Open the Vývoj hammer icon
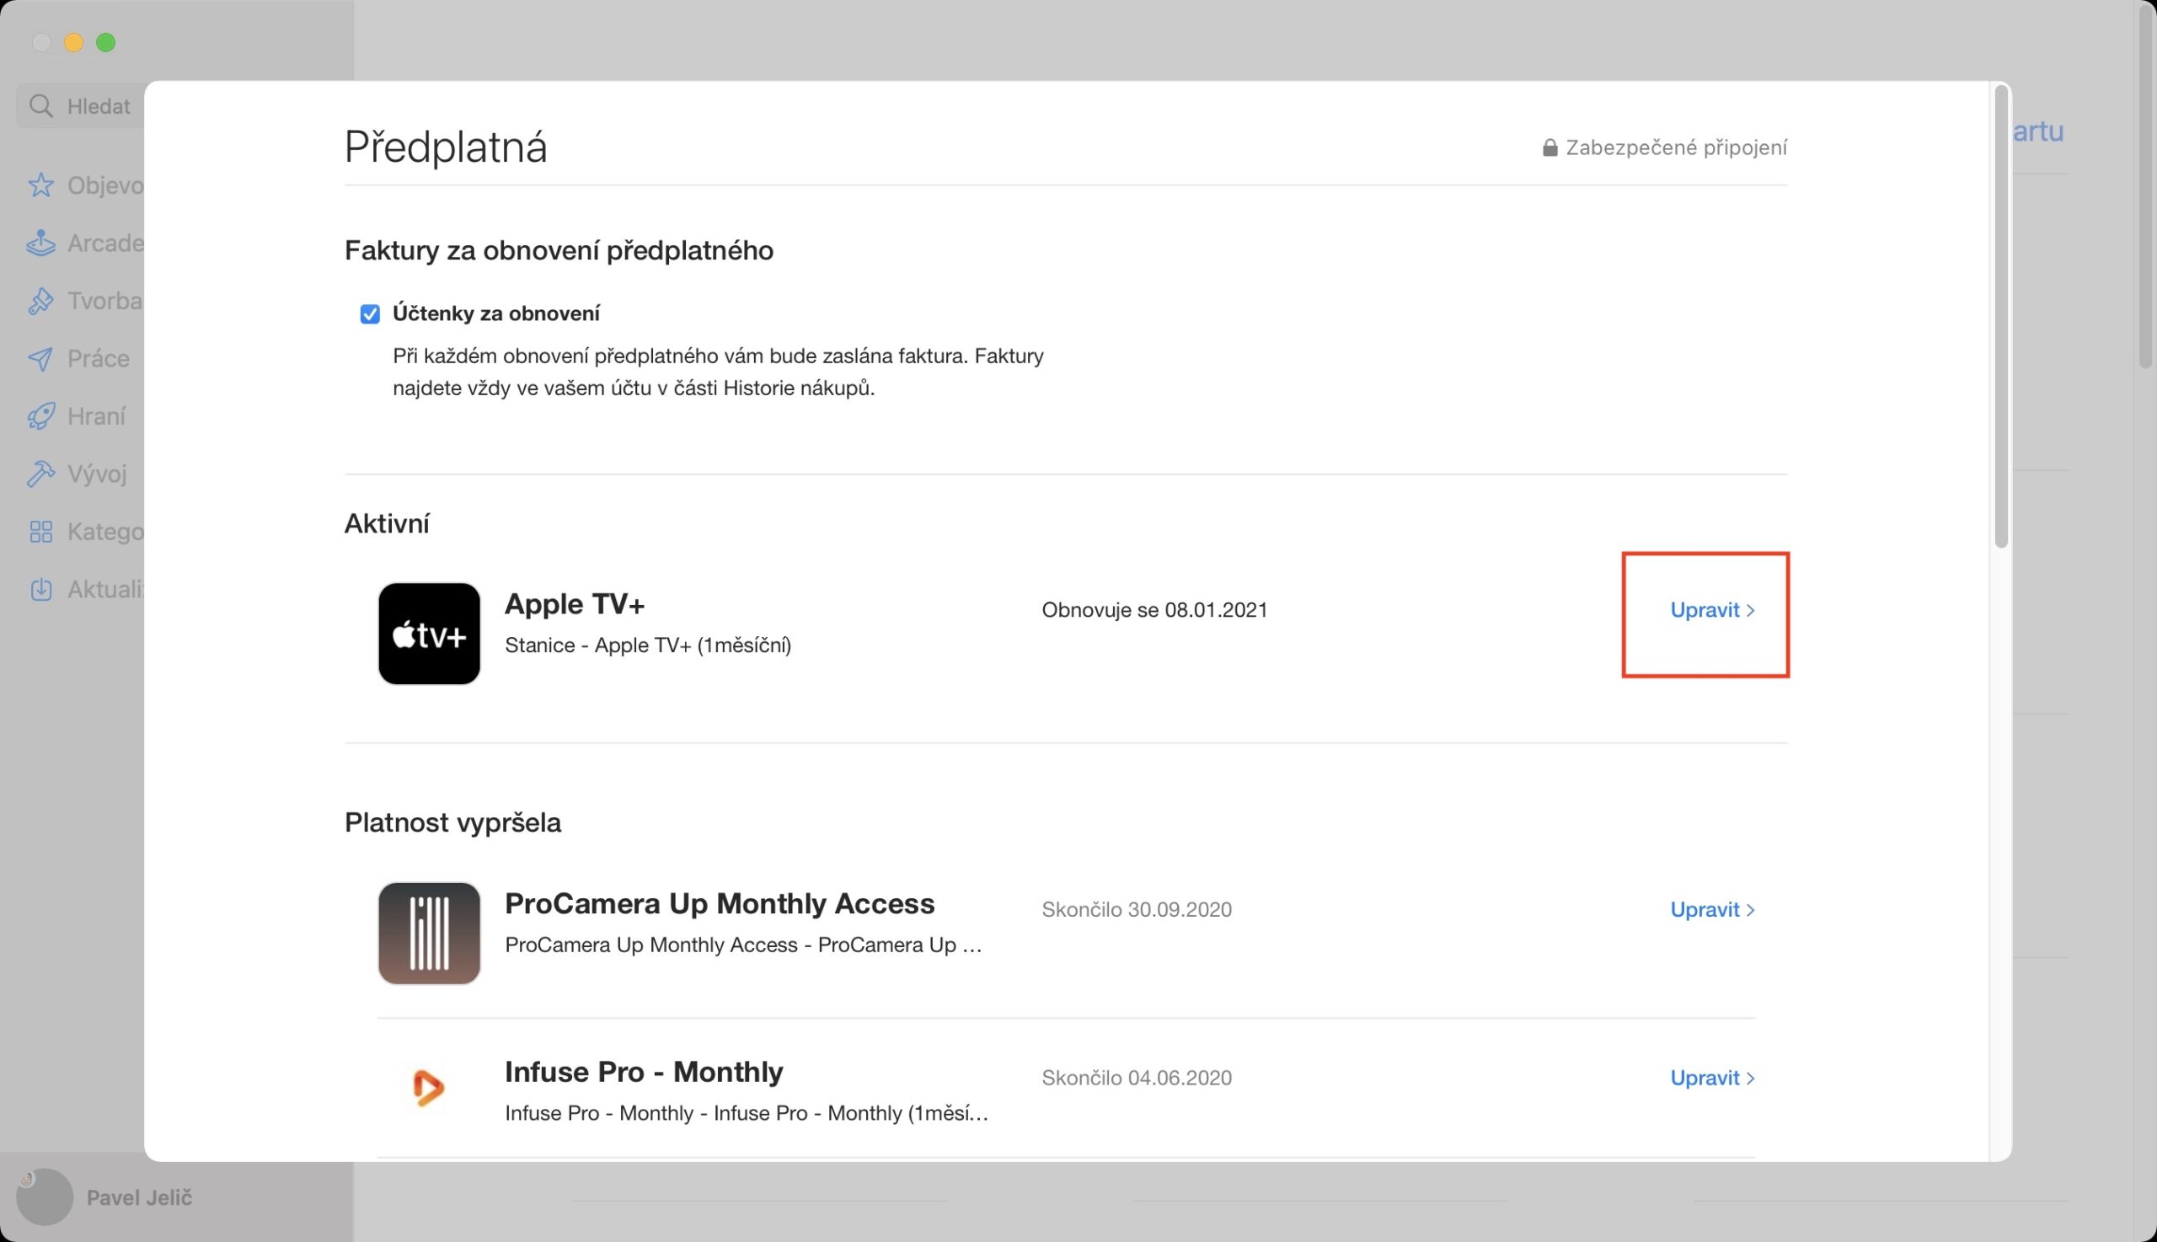The height and width of the screenshot is (1242, 2157). coord(41,474)
